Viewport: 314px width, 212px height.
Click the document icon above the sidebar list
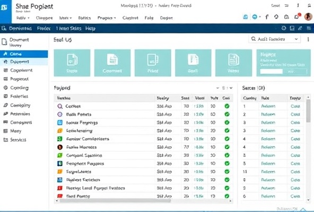pyautogui.click(x=4, y=42)
